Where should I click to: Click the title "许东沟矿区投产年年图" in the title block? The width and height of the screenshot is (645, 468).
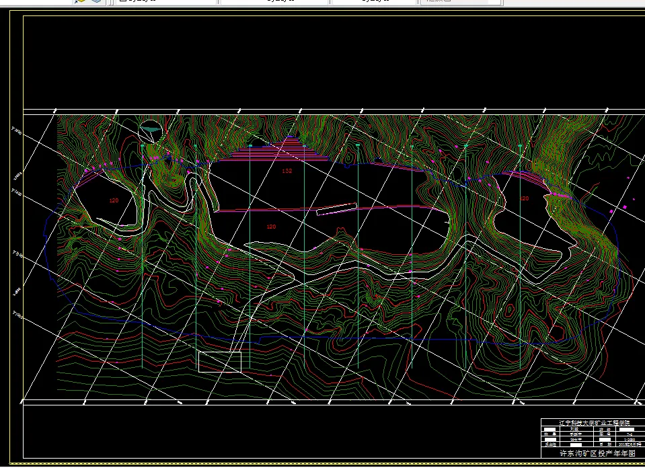point(597,453)
